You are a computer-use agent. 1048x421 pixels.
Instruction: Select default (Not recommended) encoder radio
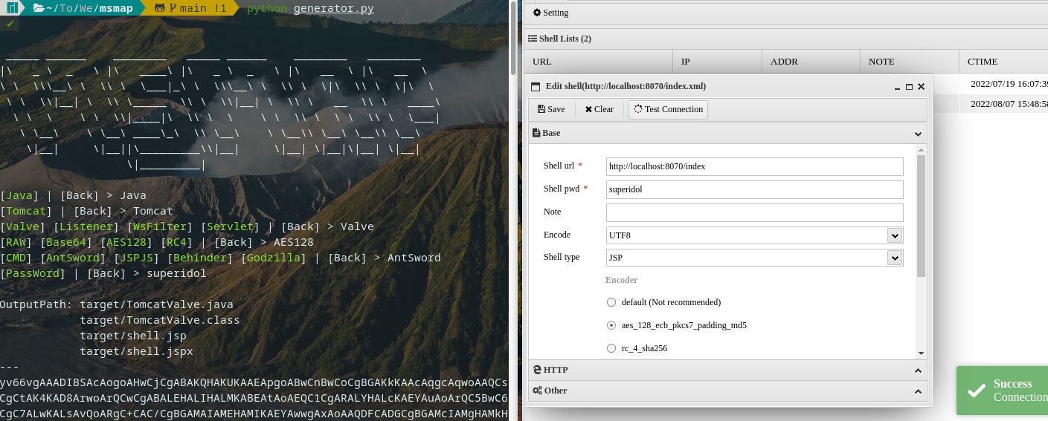click(x=611, y=302)
